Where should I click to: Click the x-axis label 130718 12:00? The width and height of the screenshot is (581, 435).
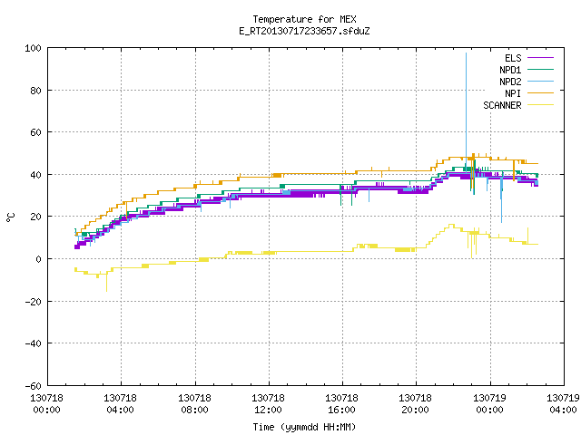point(269,404)
